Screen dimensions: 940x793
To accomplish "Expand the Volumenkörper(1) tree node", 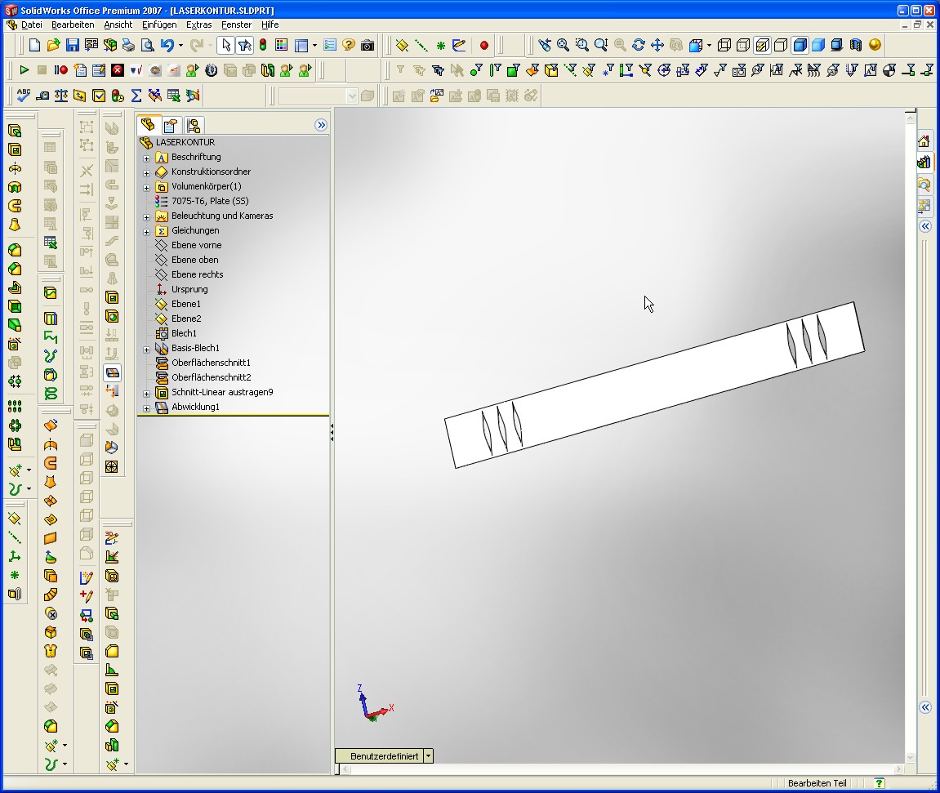I will (147, 187).
